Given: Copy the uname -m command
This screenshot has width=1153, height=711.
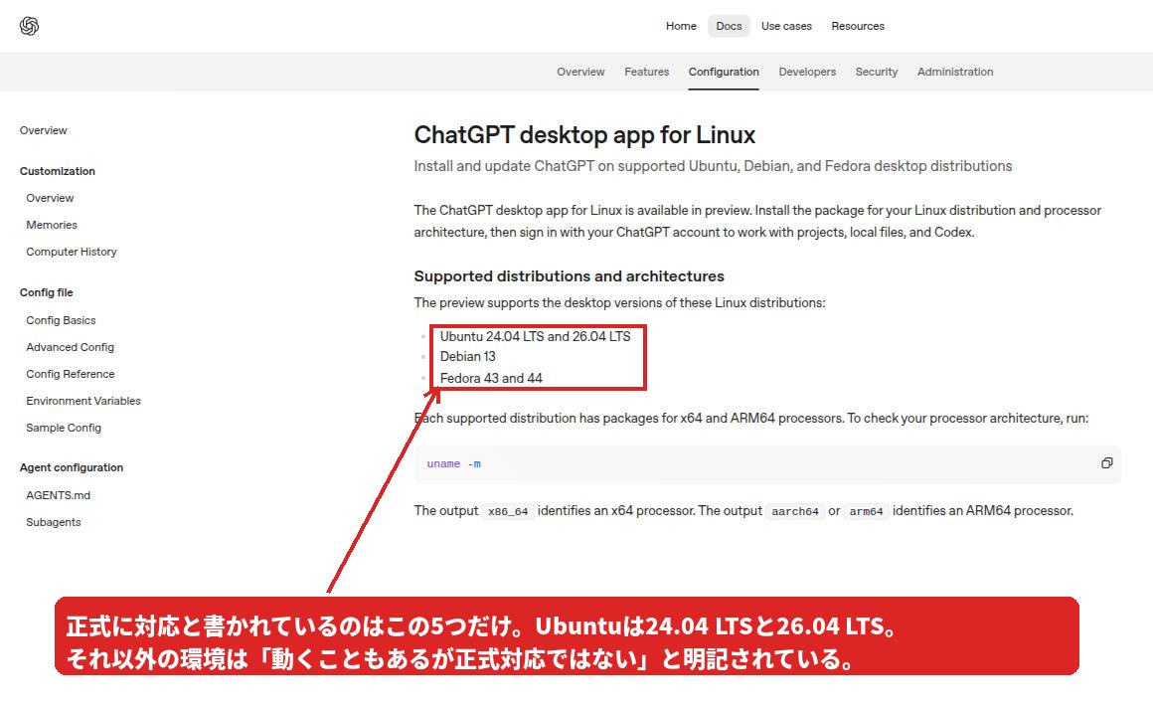Looking at the screenshot, I should click(x=1106, y=463).
